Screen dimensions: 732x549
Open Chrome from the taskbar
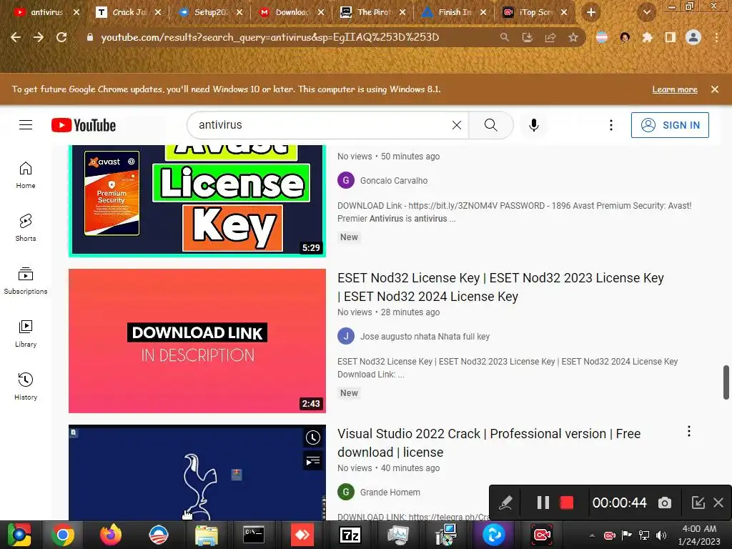click(x=63, y=535)
